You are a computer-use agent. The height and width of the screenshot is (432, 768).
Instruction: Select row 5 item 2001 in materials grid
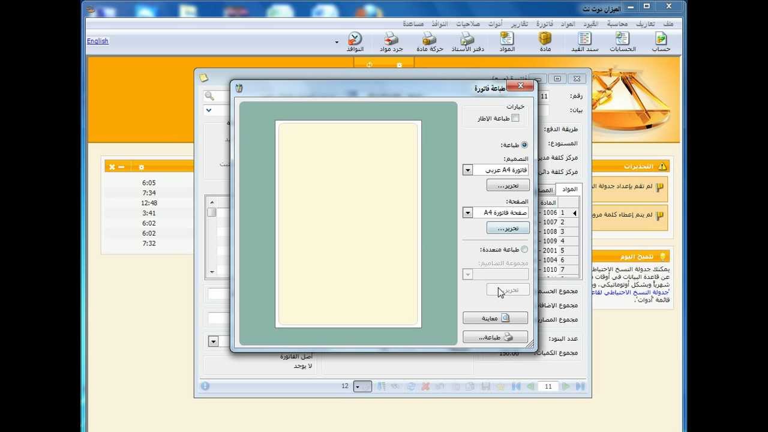pos(559,250)
